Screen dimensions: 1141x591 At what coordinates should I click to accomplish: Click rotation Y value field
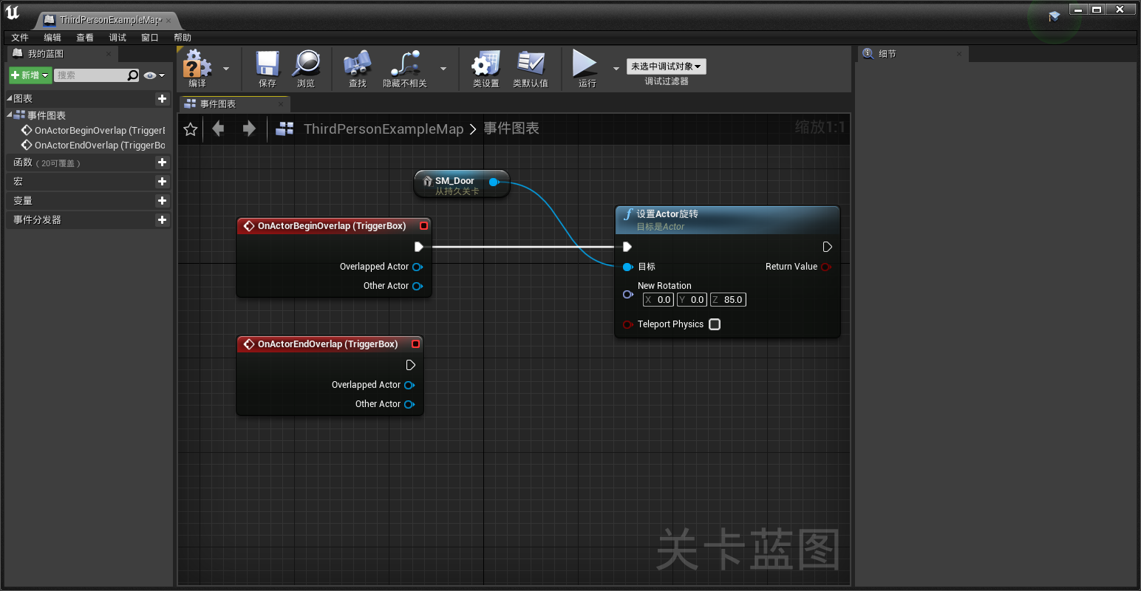(x=692, y=300)
